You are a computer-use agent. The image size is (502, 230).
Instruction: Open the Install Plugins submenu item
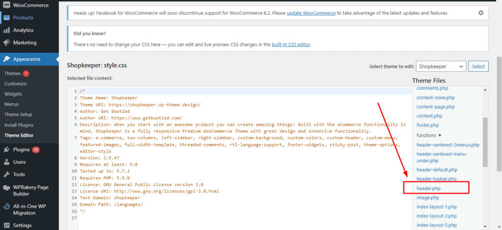(19, 125)
